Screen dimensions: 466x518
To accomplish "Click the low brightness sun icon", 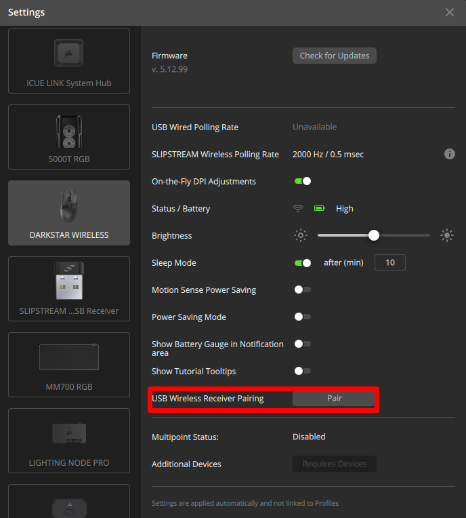I will click(300, 235).
